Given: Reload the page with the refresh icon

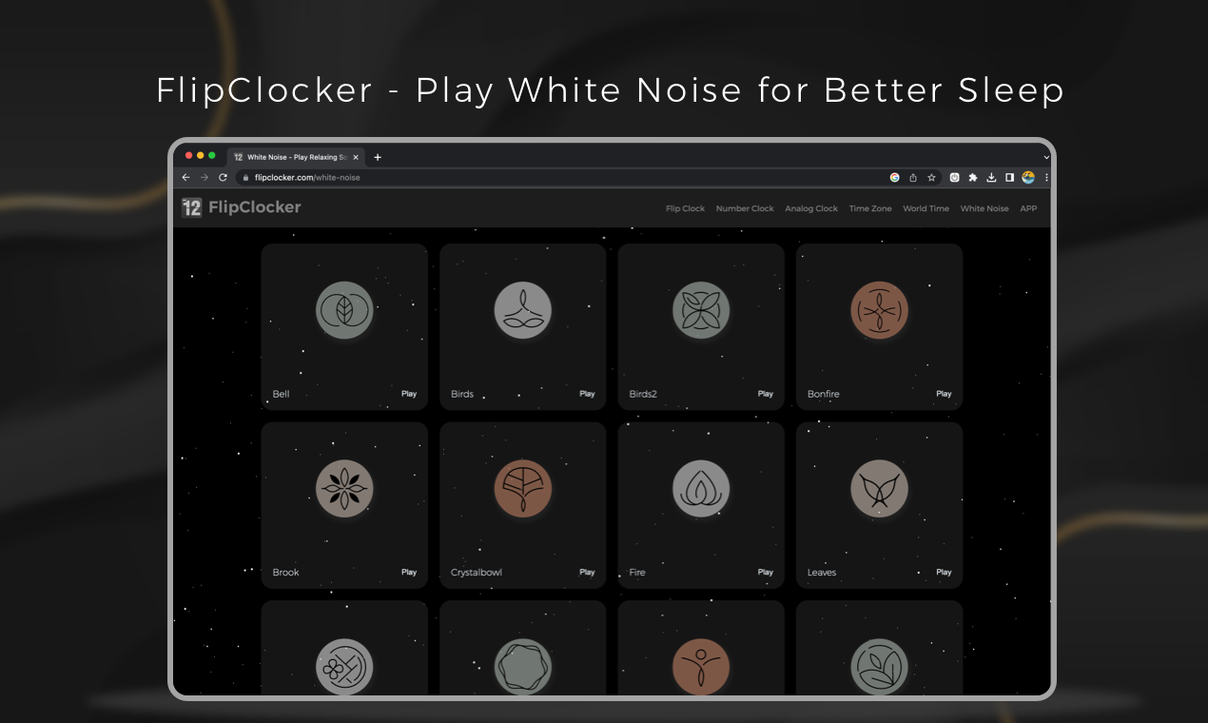Looking at the screenshot, I should [223, 177].
